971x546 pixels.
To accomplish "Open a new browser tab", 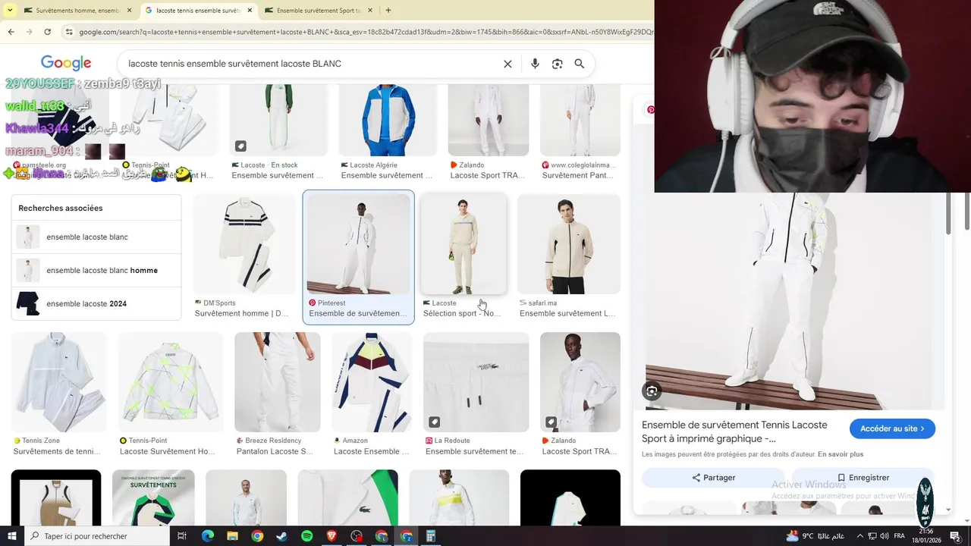I will (x=388, y=11).
